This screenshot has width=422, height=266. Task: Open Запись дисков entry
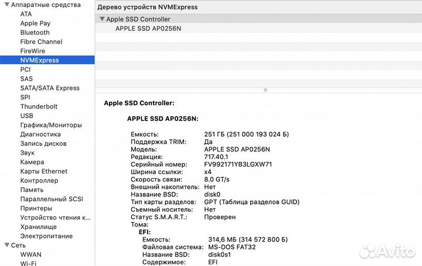coord(43,144)
